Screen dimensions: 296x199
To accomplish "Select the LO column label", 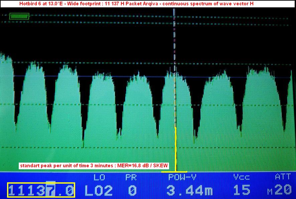I will click(99, 177).
